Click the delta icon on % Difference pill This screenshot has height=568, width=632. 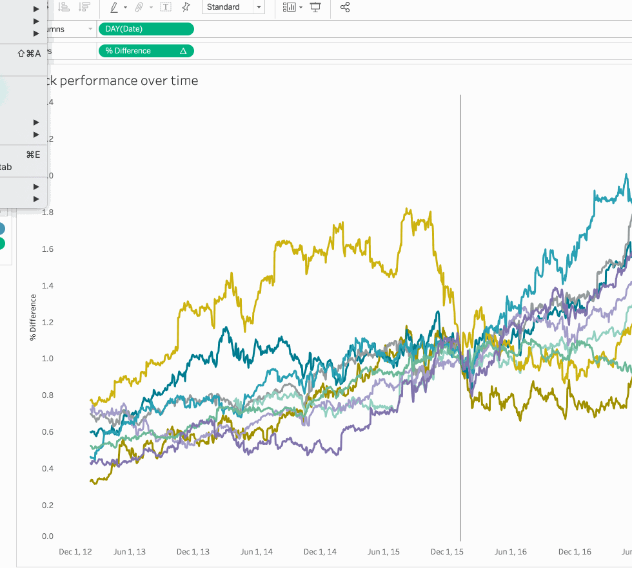point(183,51)
